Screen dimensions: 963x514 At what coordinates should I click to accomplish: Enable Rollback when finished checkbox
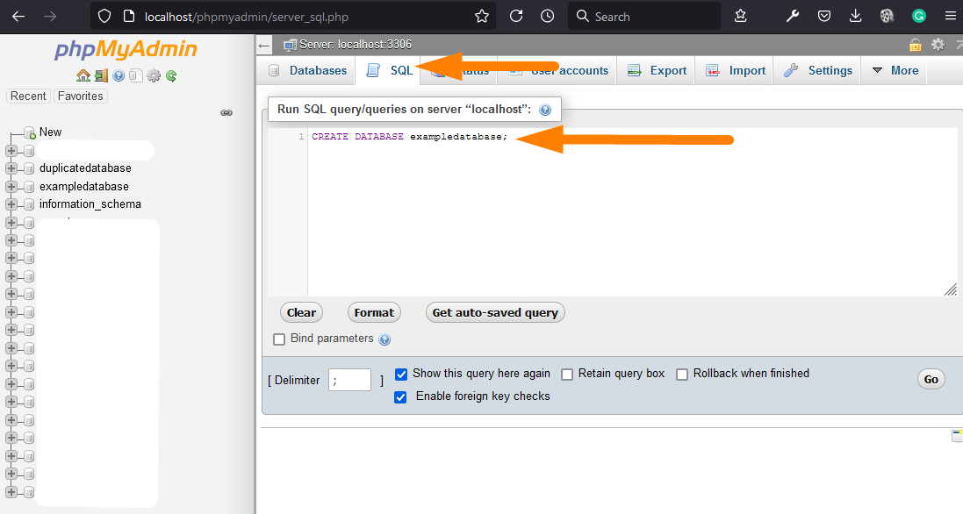pos(682,375)
